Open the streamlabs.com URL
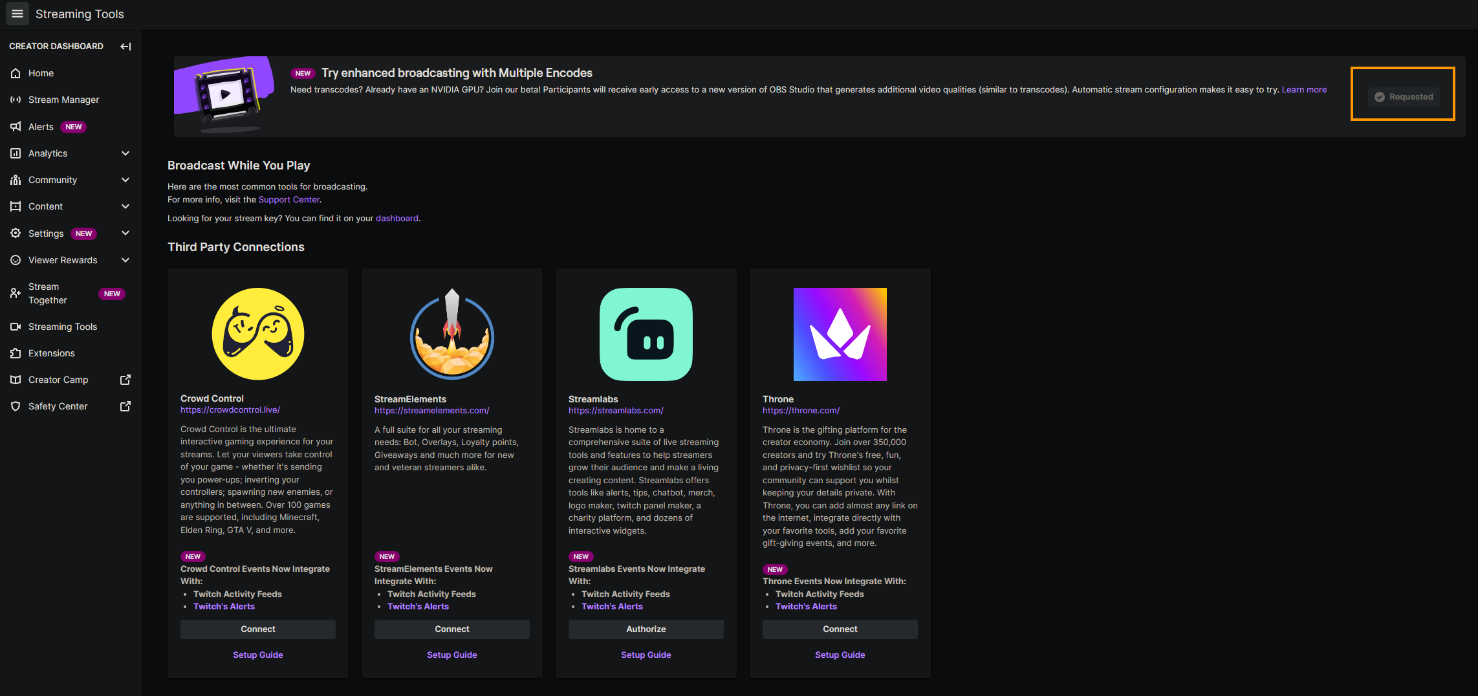Viewport: 1478px width, 696px height. pos(616,410)
